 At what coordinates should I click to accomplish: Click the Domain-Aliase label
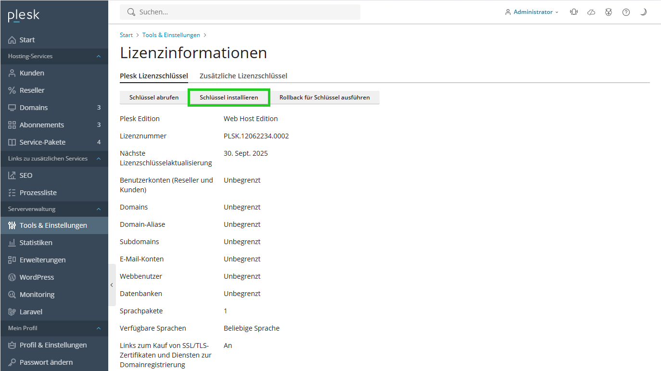click(x=142, y=224)
